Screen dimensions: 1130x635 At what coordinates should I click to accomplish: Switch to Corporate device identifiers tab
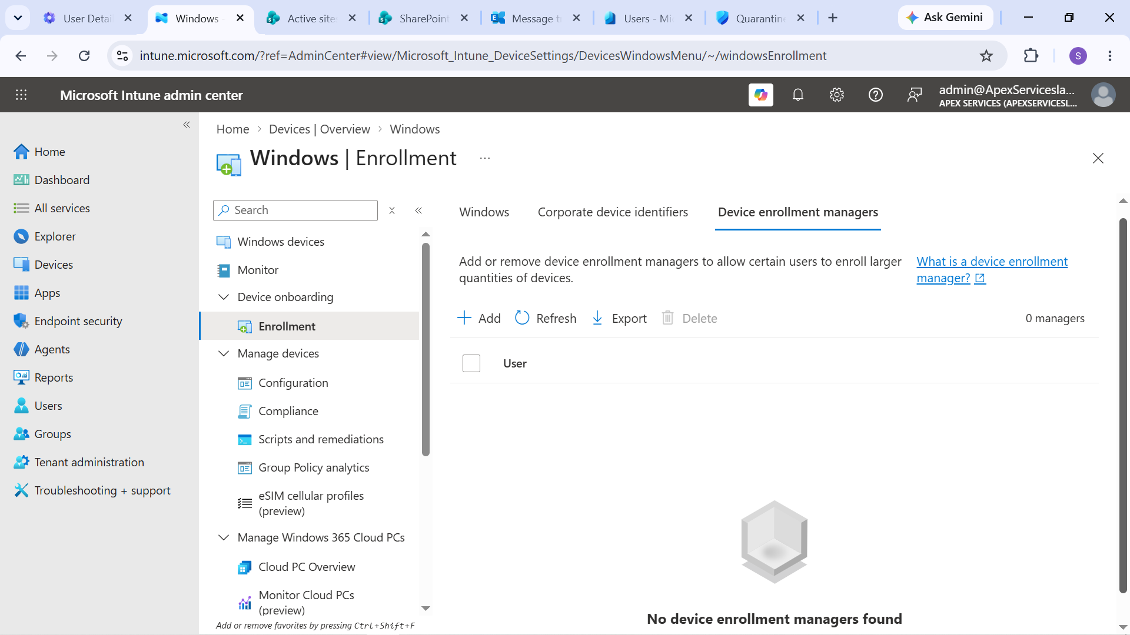click(x=613, y=212)
